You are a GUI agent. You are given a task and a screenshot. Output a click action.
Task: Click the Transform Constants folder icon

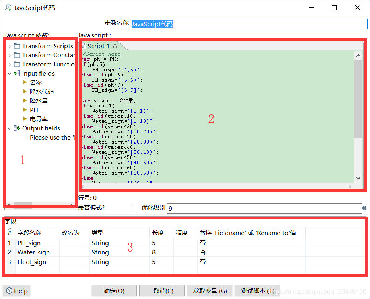[x=17, y=55]
